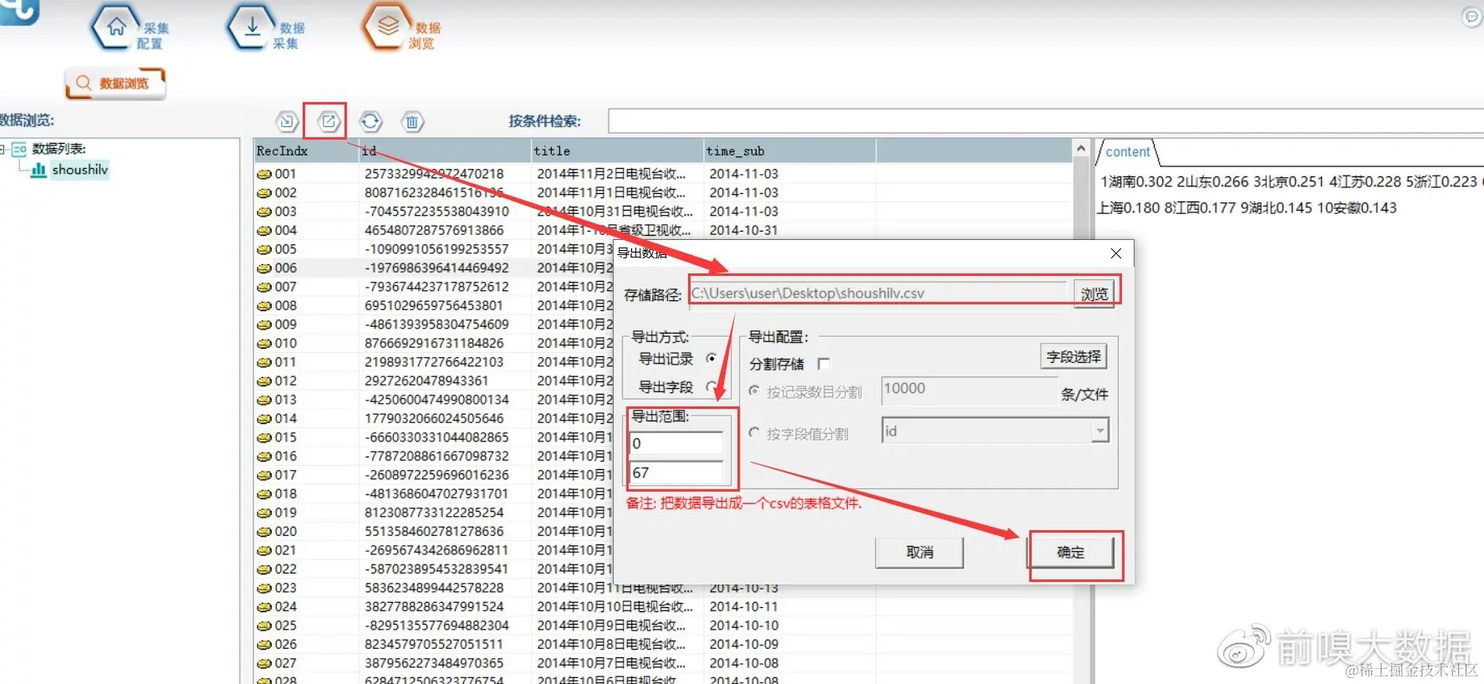Viewport: 1484px width, 684px height.
Task: Click the chat bubble icon top right
Action: (x=1472, y=17)
